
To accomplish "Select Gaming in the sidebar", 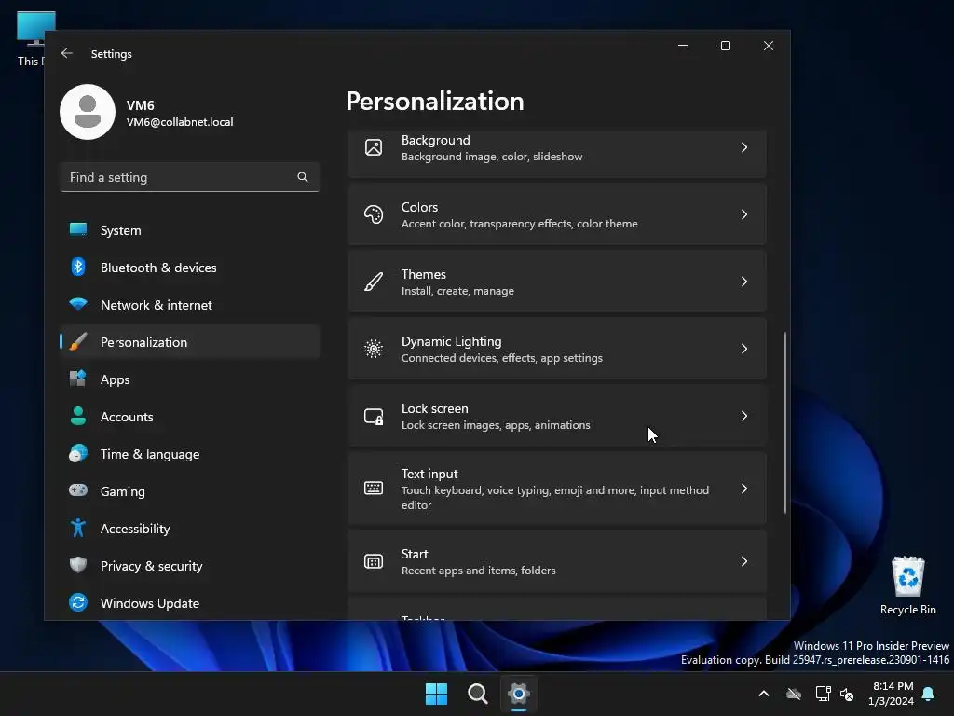I will click(x=190, y=490).
